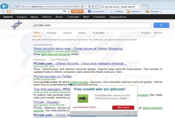The image size is (175, 118).
Task: Select Videos in the black navigation bar
Action: (x=47, y=17)
